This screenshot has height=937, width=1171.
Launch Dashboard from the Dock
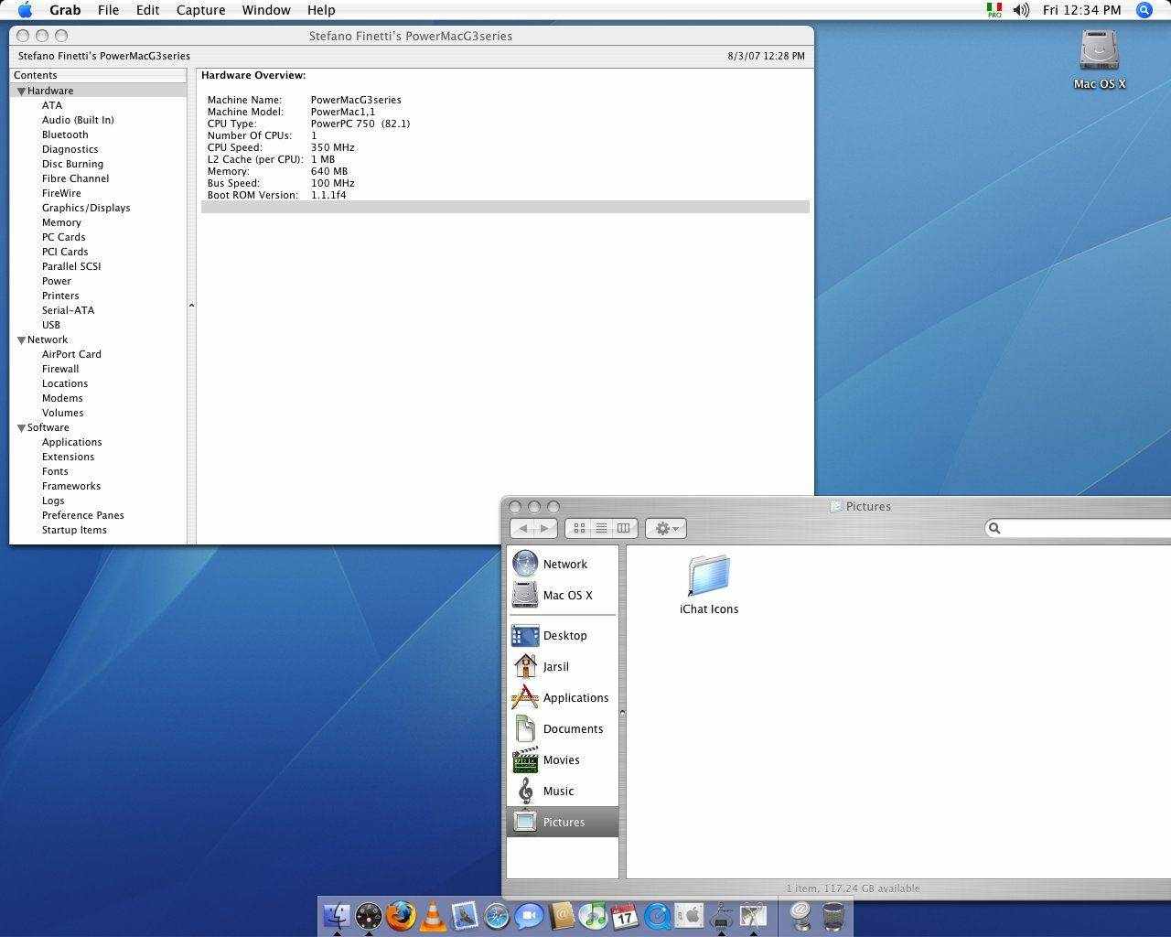point(369,915)
